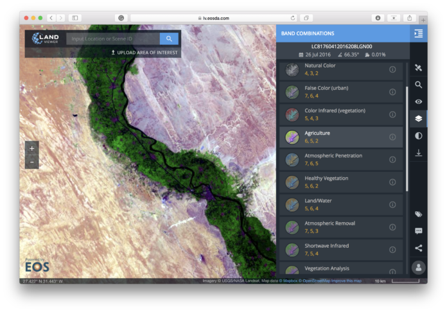Viewport: 447px width, 312px height.
Task: Show info for Land/Water band combination
Action: (392, 204)
